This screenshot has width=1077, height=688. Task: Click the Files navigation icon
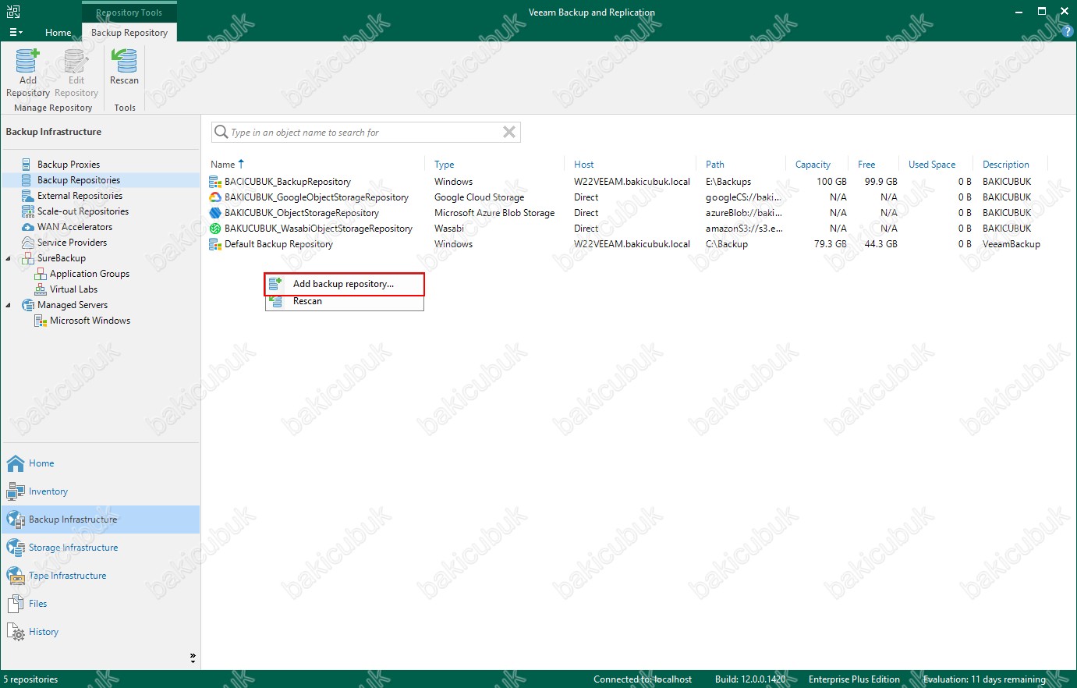coord(16,604)
